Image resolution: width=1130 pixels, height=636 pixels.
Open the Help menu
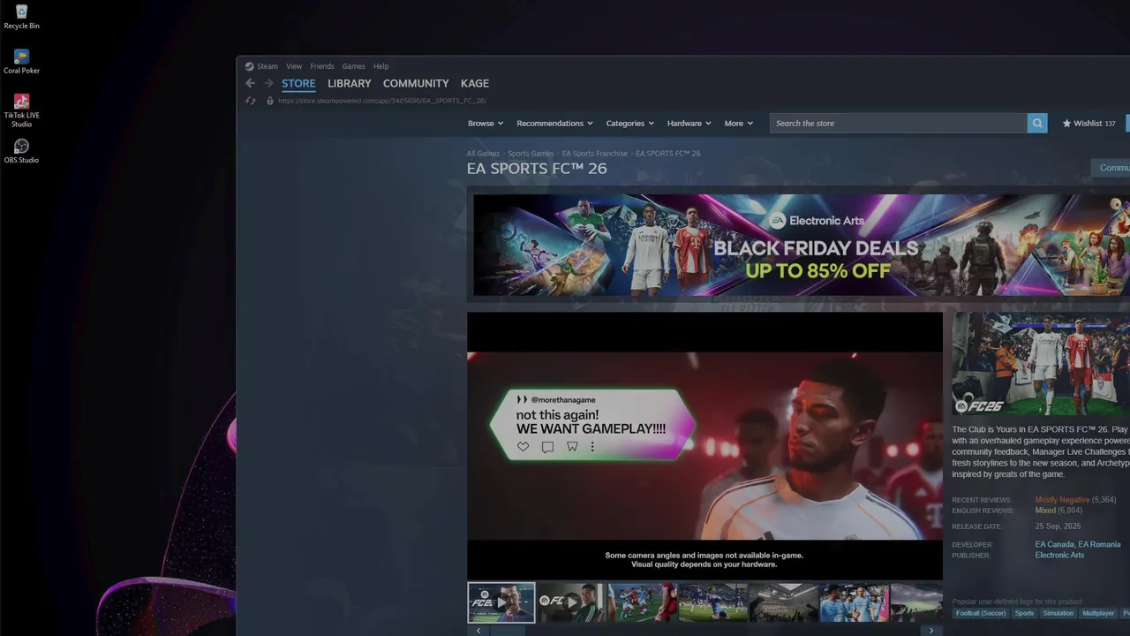[380, 66]
